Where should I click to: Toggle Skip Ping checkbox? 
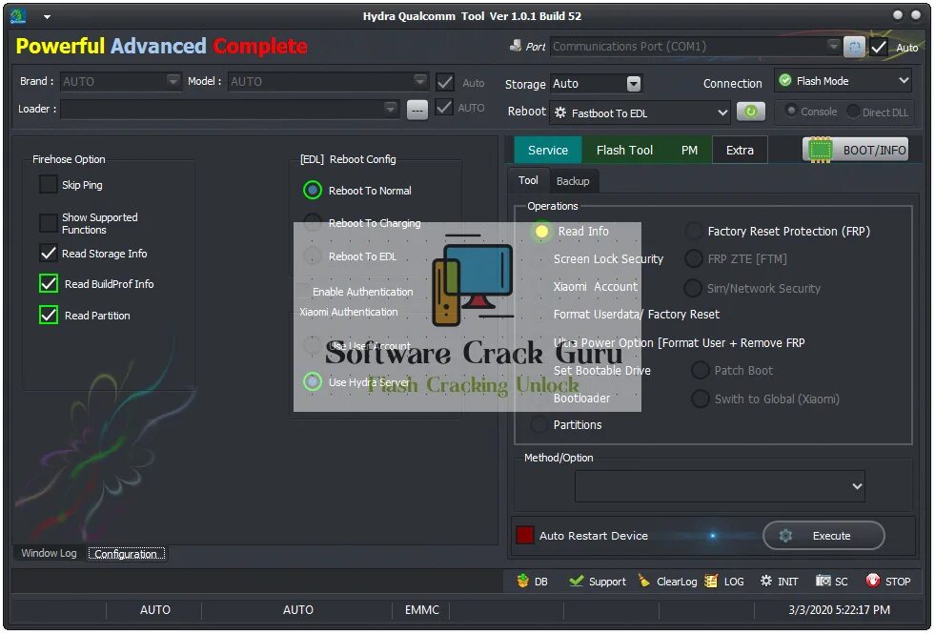tap(49, 184)
